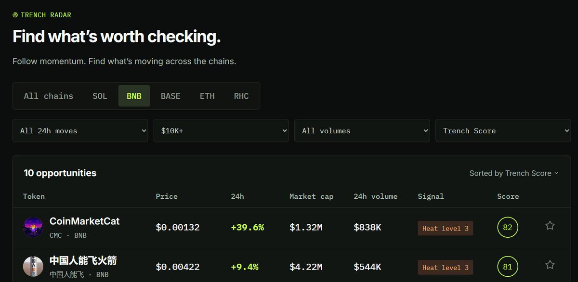The width and height of the screenshot is (578, 282).
Task: Open the Trench Score sort dropdown
Action: coord(503,130)
